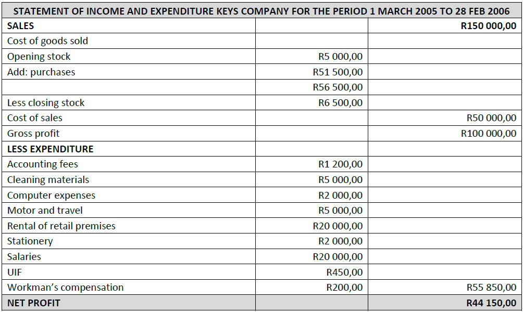Viewport: 523px width, 312px height.
Task: Click the statement title header row
Action: tap(261, 11)
